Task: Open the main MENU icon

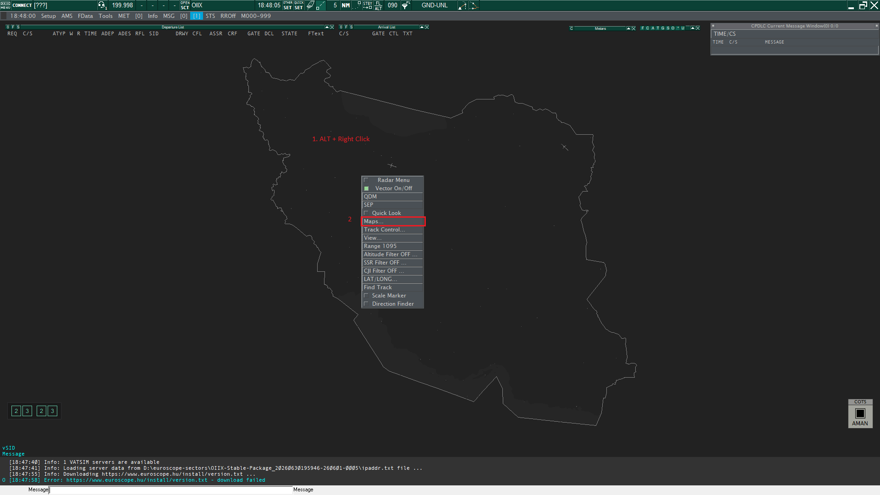Action: [5, 5]
